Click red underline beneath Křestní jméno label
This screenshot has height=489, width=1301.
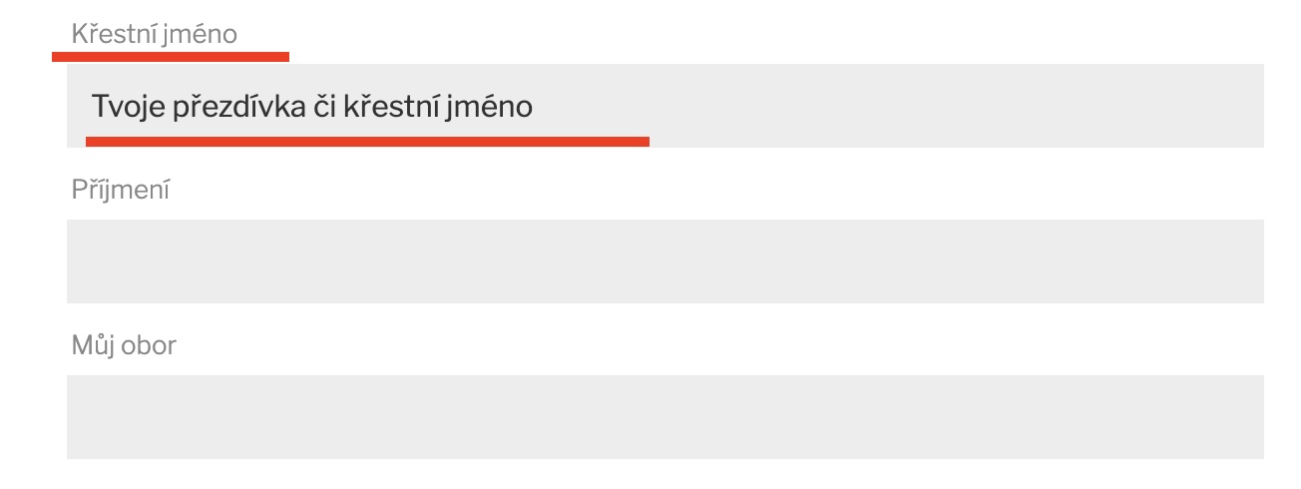tap(171, 57)
